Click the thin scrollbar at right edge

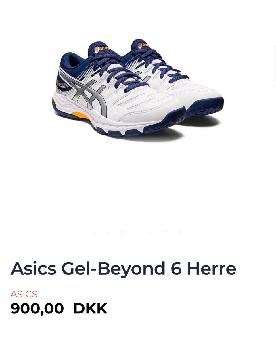(x=275, y=63)
